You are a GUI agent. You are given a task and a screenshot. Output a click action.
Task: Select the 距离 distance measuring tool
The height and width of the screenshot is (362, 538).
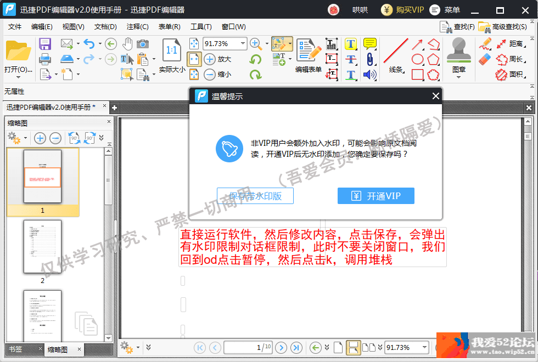coord(511,44)
